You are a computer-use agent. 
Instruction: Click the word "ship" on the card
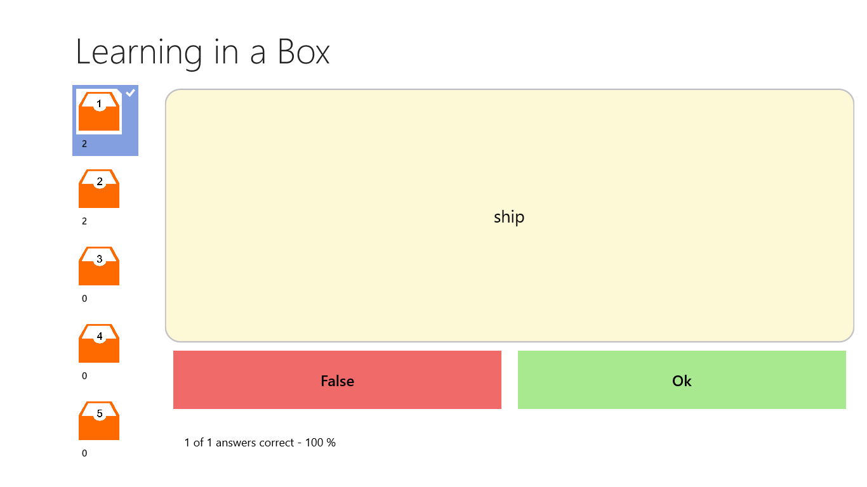pos(509,217)
